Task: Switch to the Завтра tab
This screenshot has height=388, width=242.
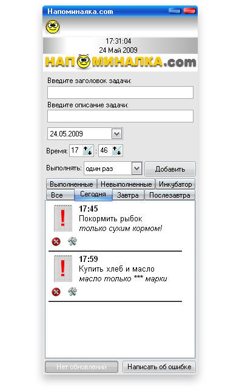Action: pos(128,195)
